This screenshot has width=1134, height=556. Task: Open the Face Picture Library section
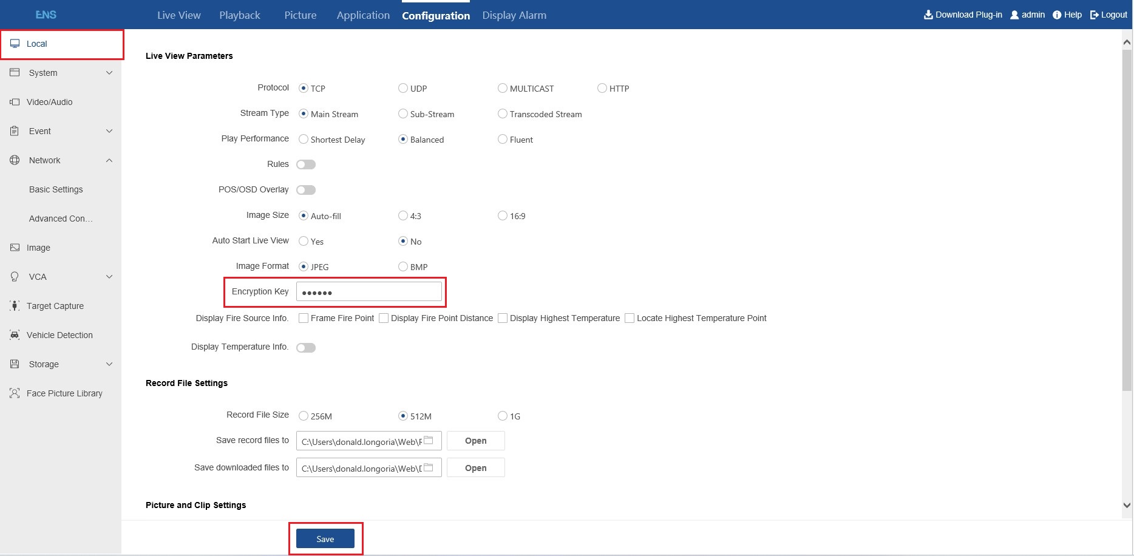click(x=64, y=393)
